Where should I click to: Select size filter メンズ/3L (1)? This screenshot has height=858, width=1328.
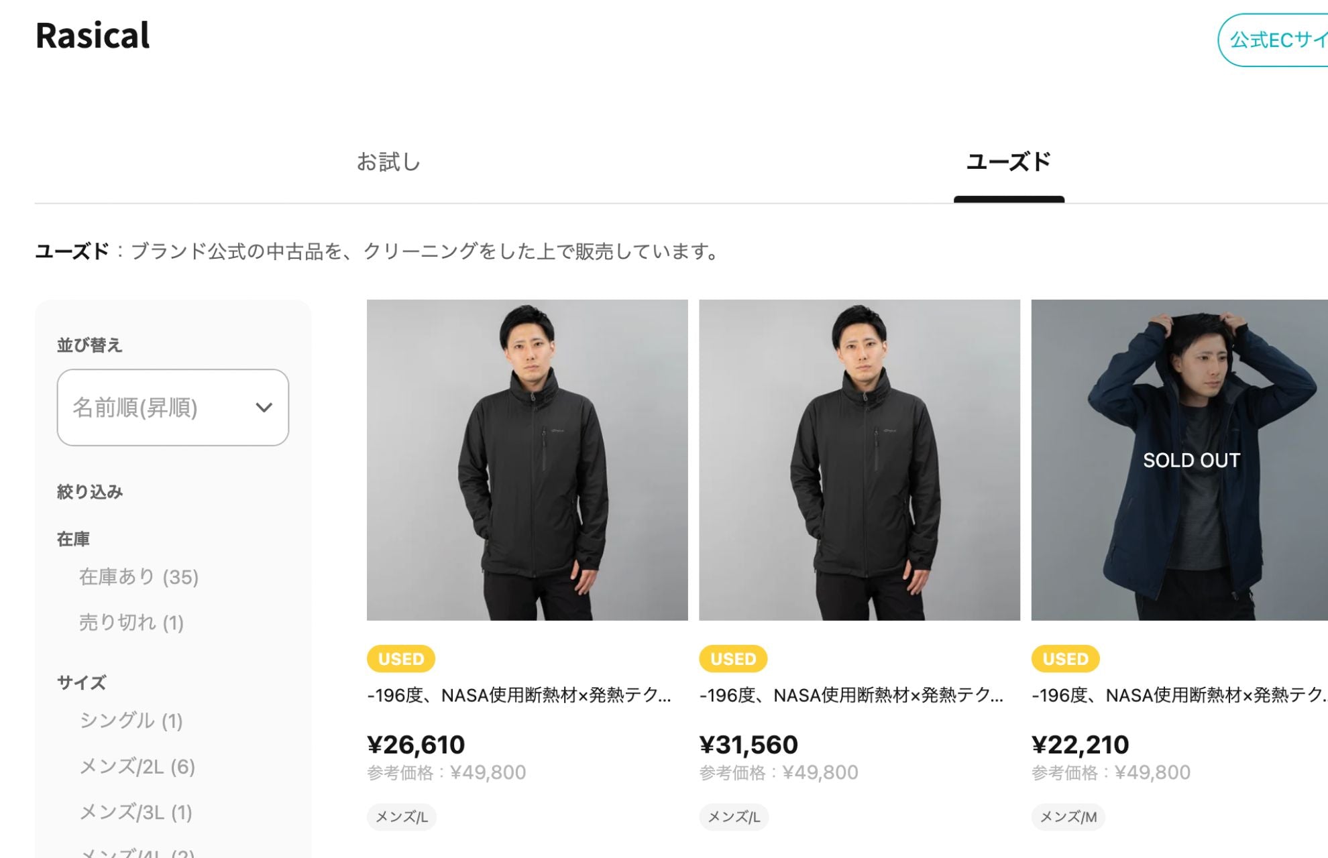coord(136,812)
